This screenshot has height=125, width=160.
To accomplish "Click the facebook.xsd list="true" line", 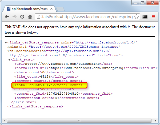I will 65,55.
